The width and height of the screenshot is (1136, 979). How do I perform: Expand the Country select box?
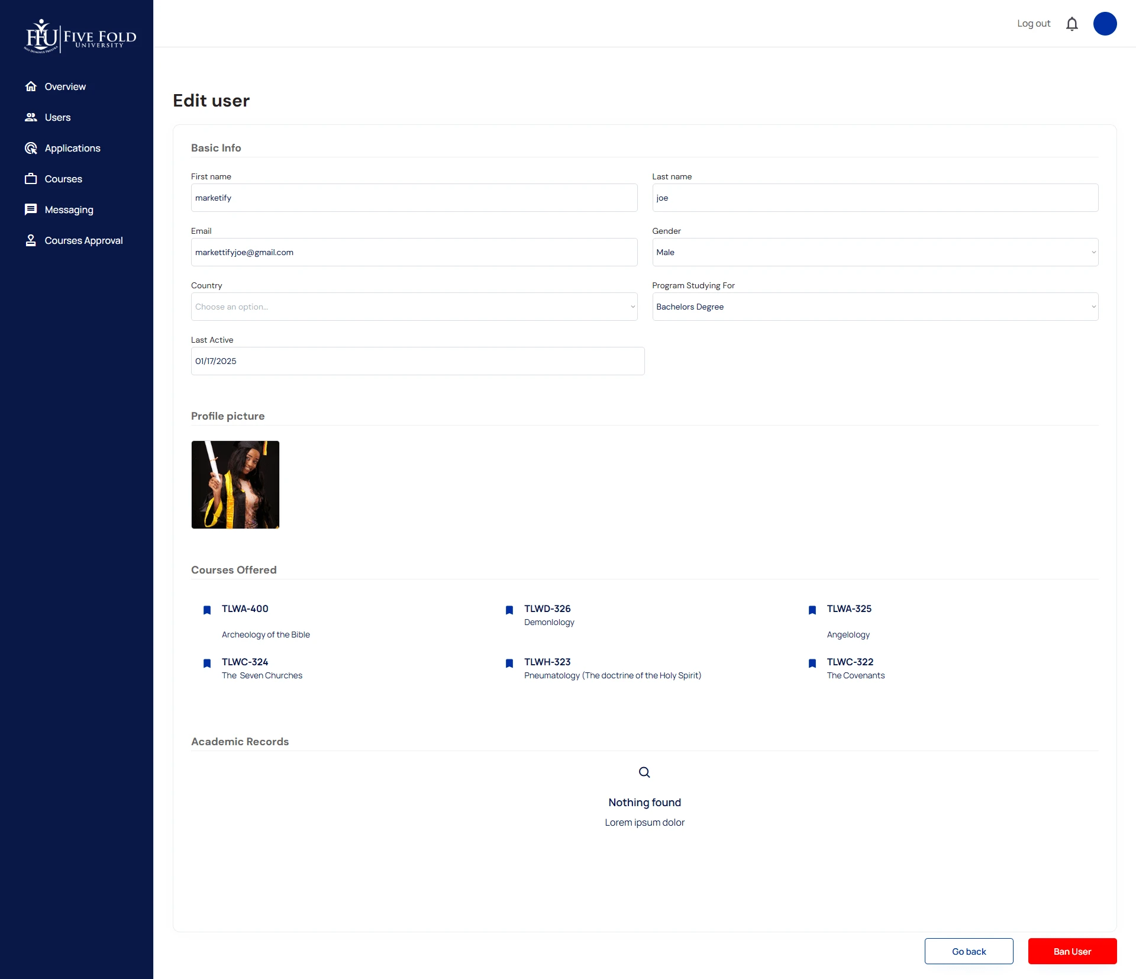click(414, 307)
